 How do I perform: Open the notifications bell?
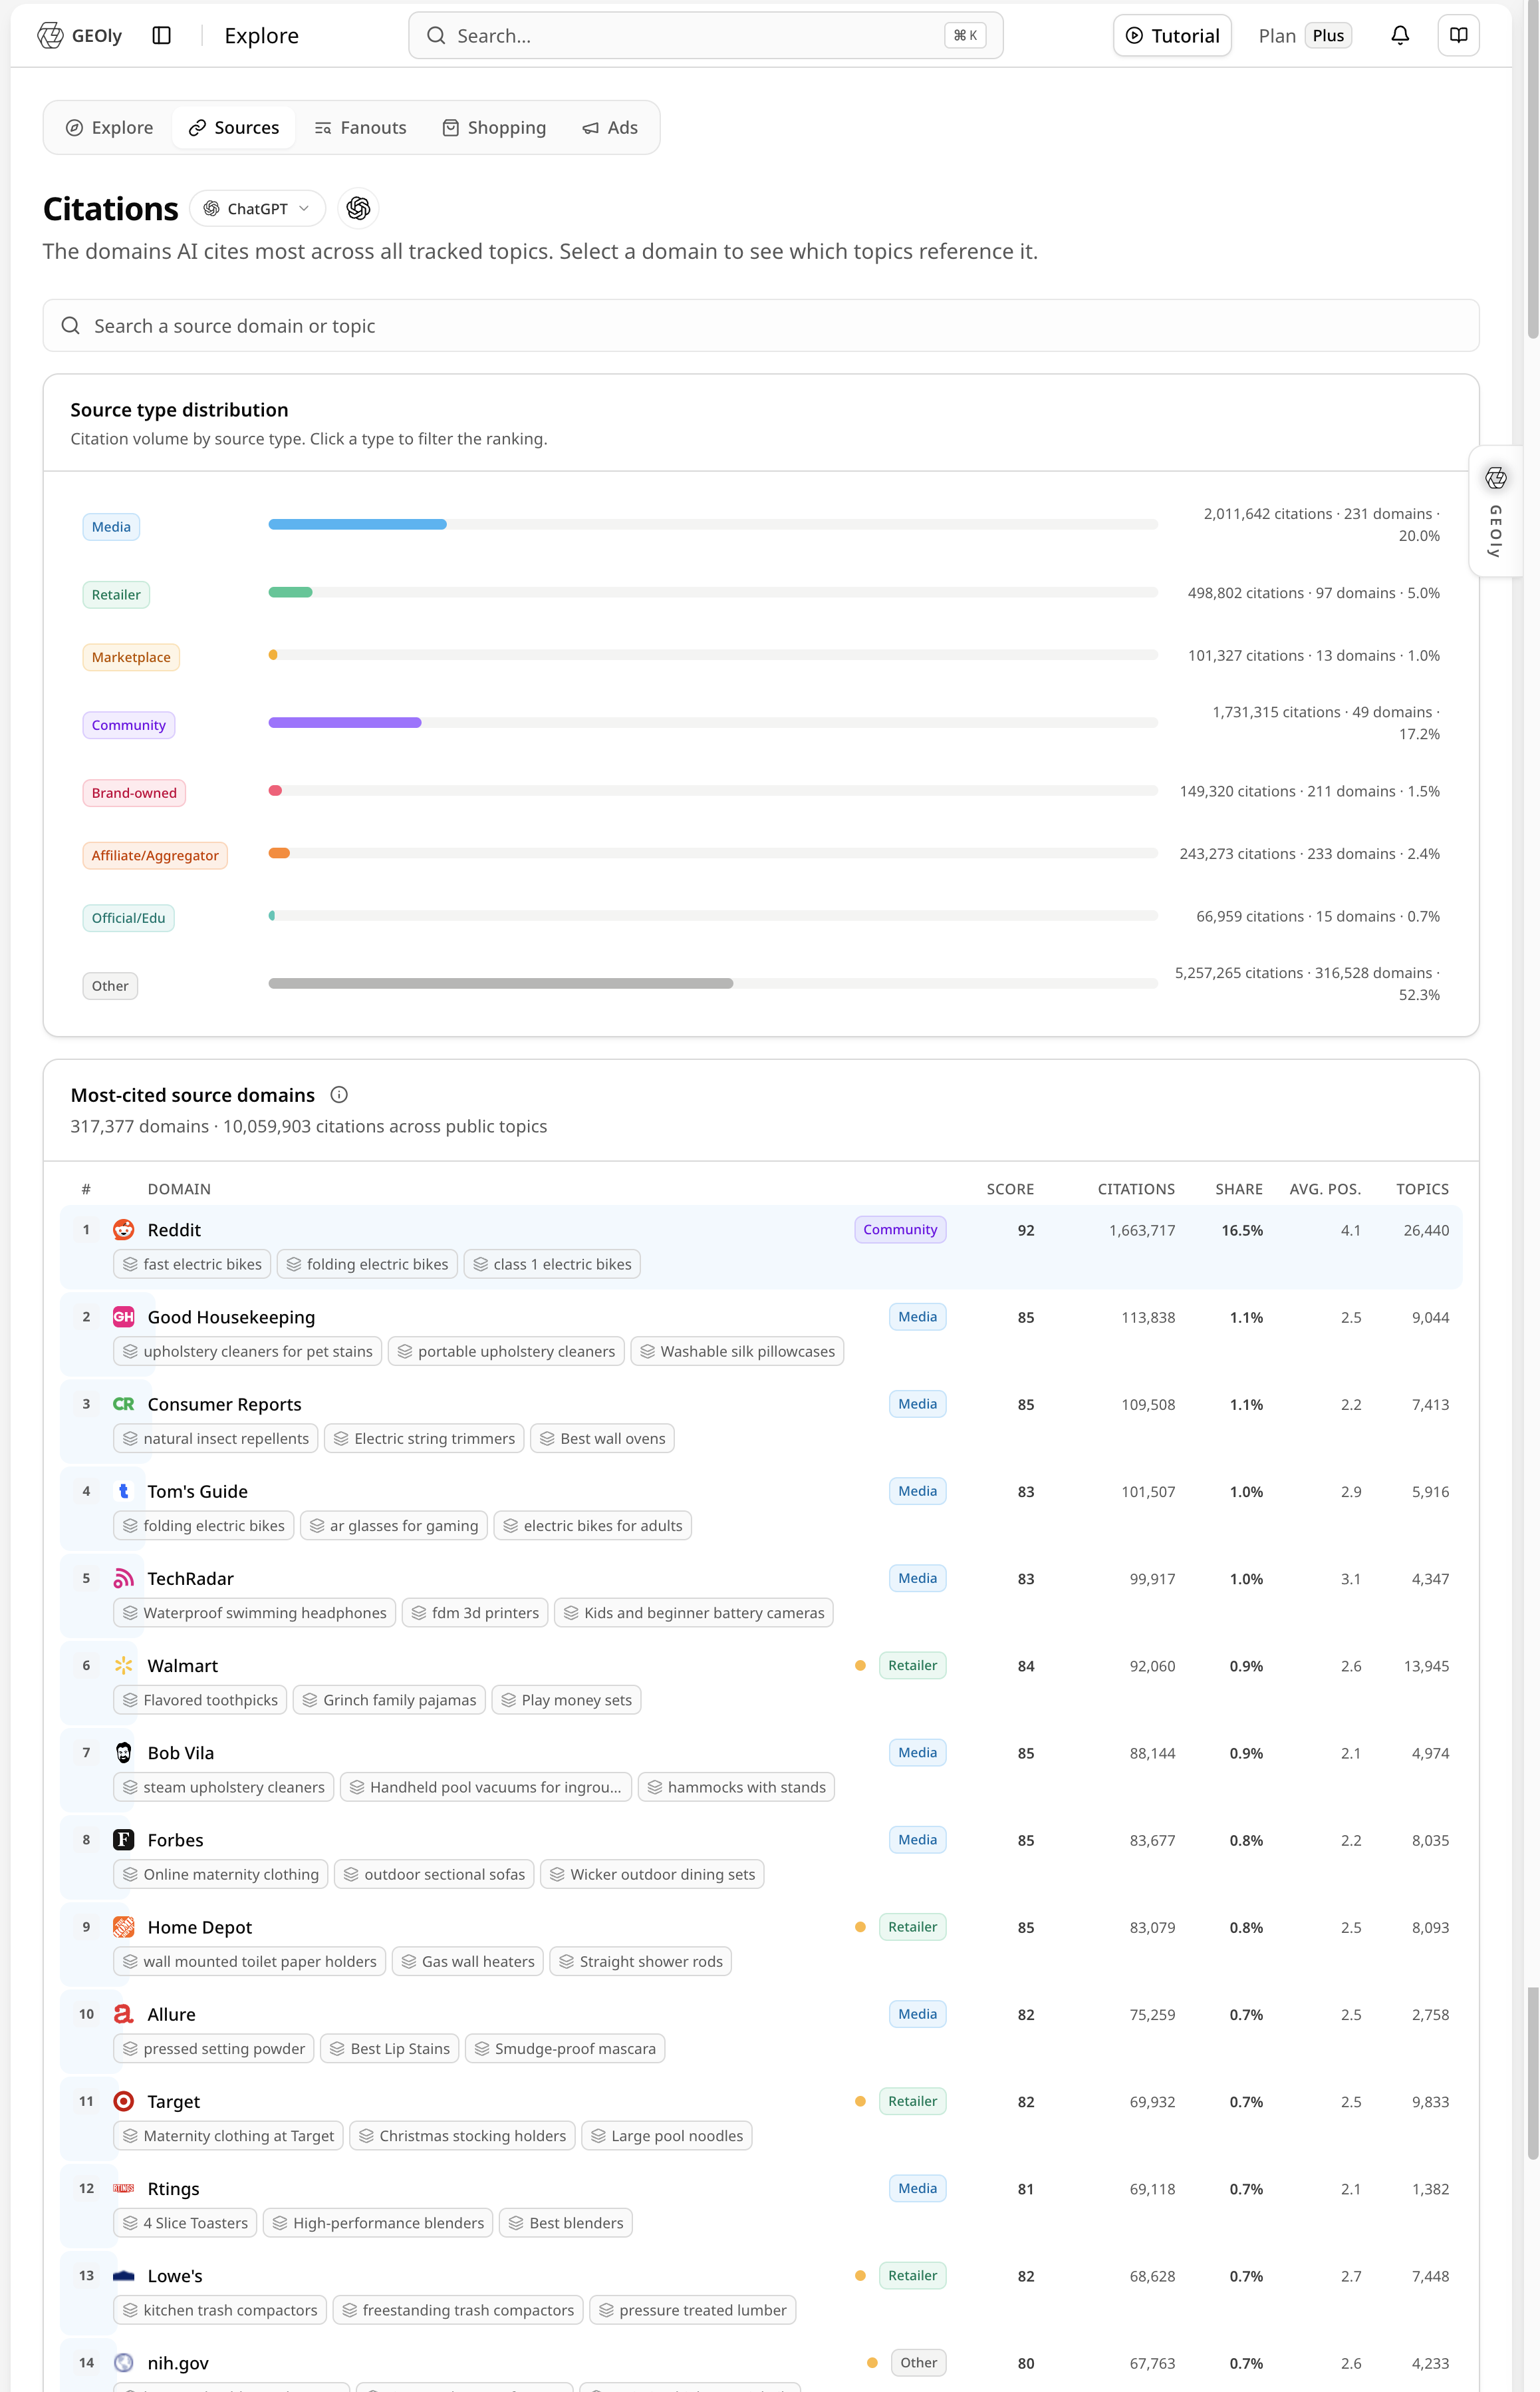pyautogui.click(x=1400, y=36)
